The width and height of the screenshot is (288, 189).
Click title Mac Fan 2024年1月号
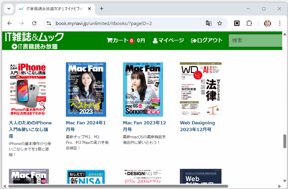[x=86, y=126]
